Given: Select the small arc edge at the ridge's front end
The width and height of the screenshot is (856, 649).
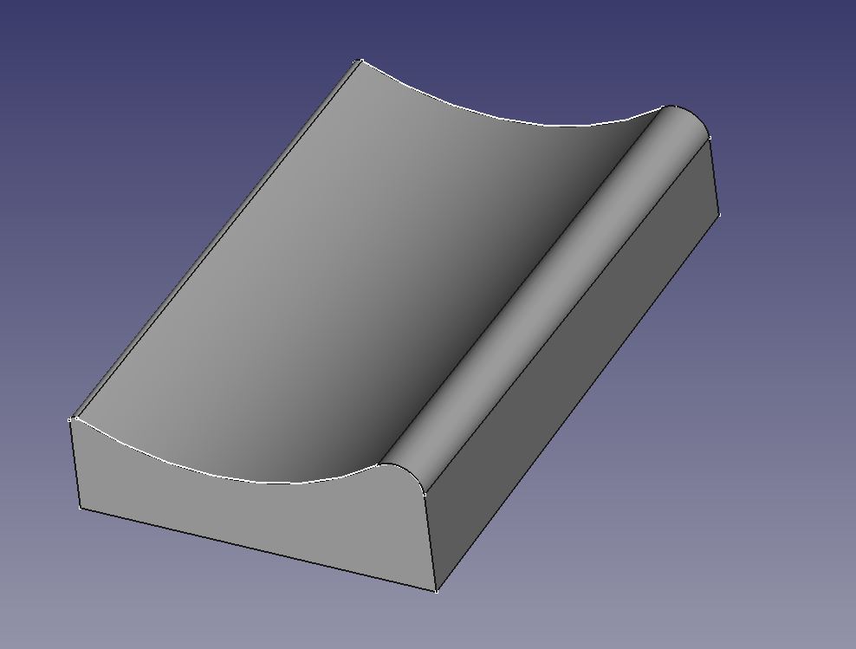Looking at the screenshot, I should (407, 472).
